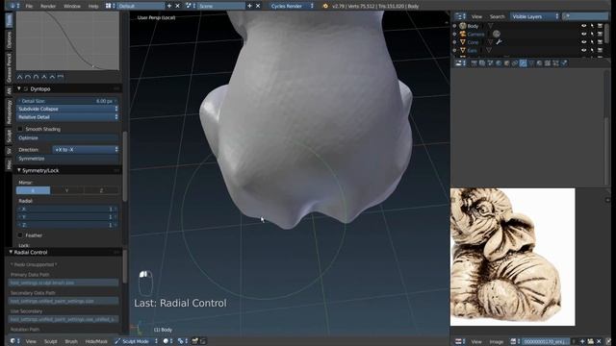Switch to the Options tab in tool shelf

tap(9, 40)
